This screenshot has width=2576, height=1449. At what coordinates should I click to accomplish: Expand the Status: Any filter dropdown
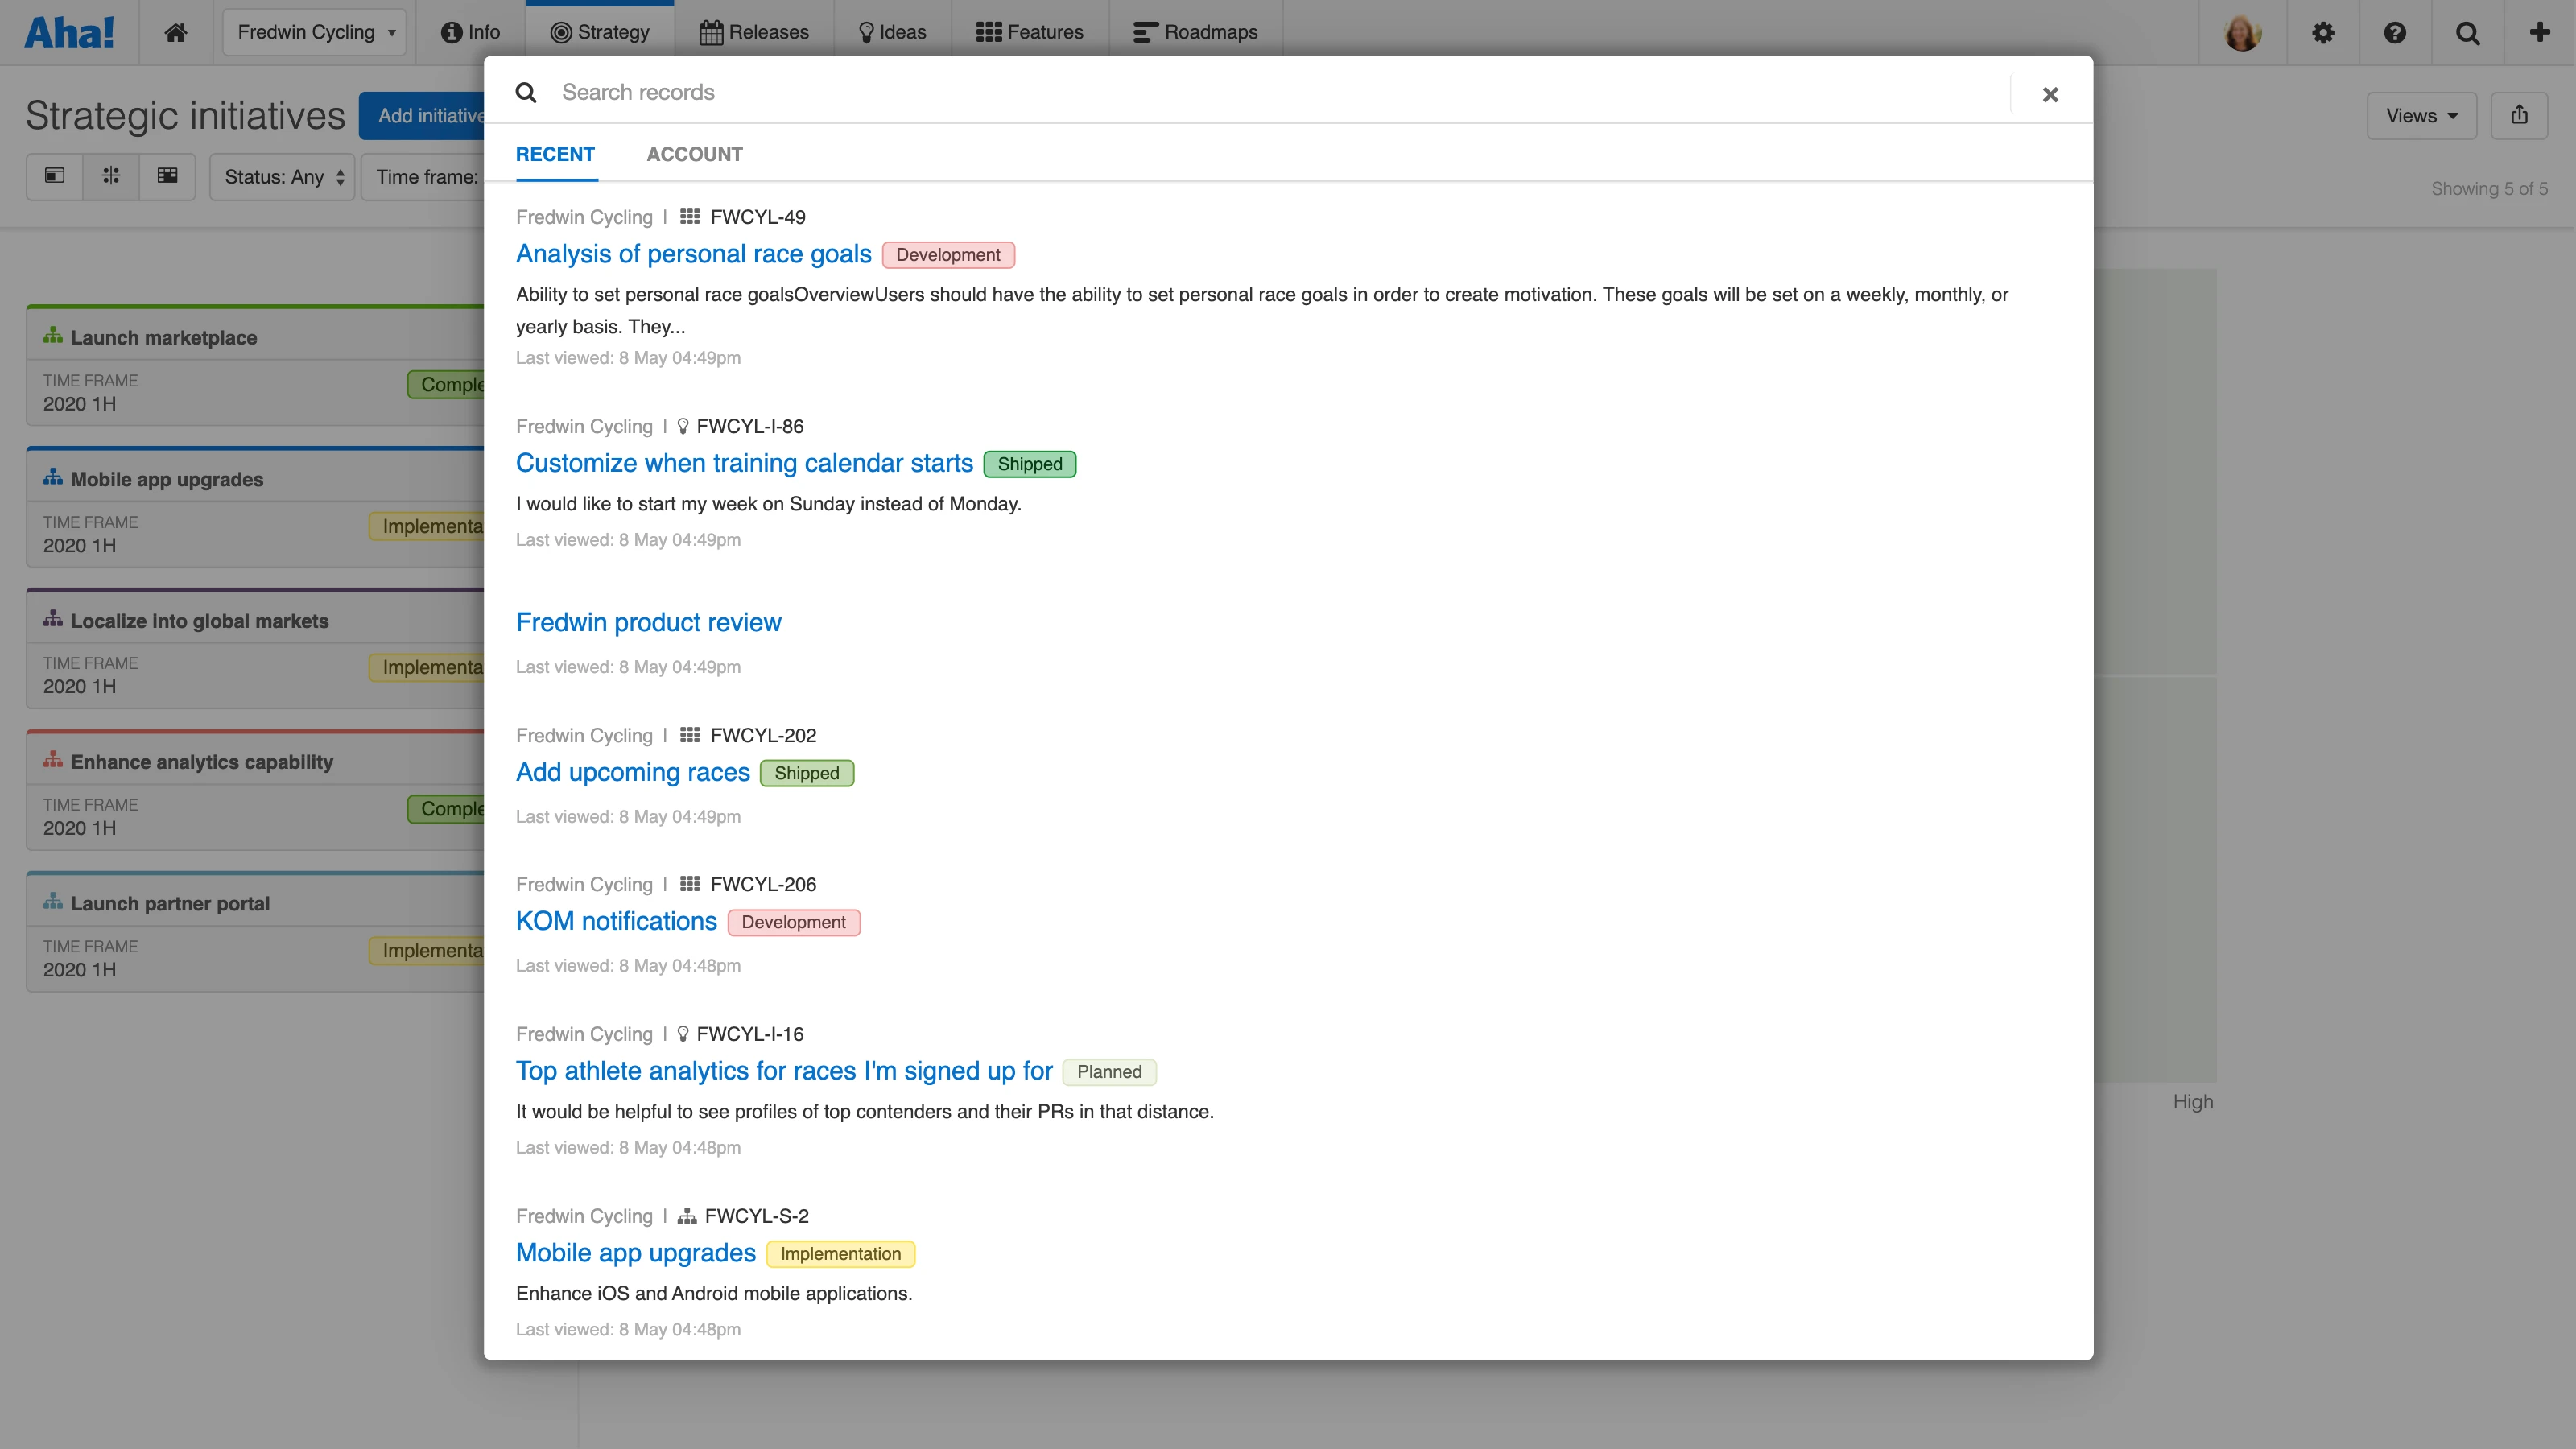283,177
